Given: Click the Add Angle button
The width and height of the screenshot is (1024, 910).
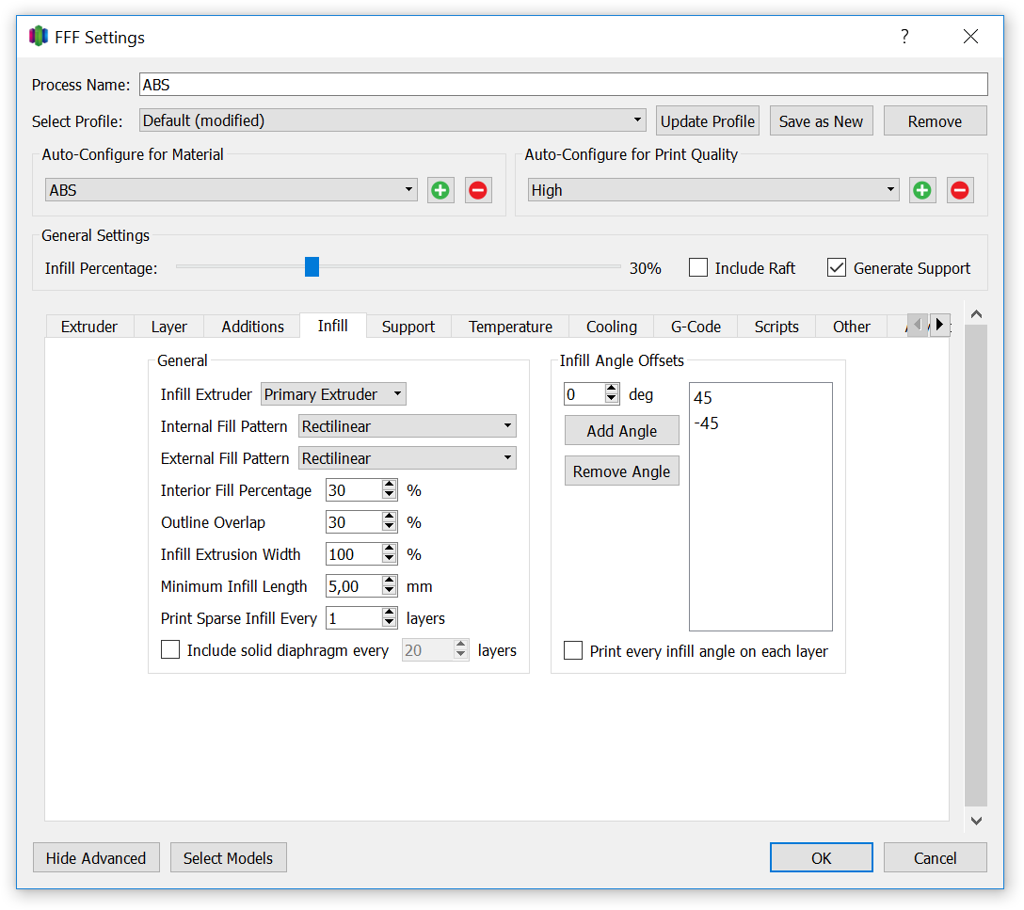Looking at the screenshot, I should pos(622,431).
